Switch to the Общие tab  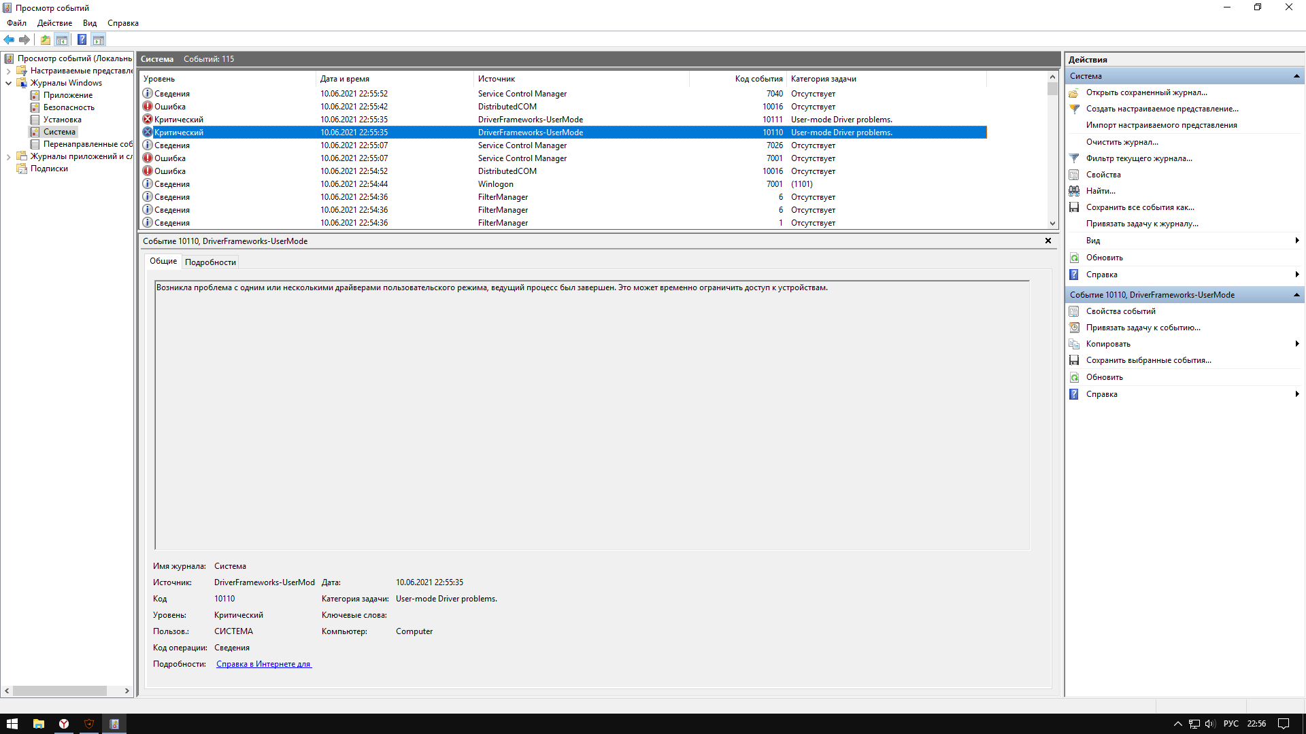[x=163, y=261]
